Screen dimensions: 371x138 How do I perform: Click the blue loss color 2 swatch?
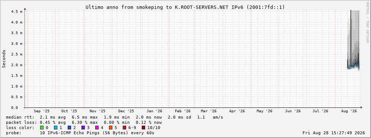coord(69,128)
